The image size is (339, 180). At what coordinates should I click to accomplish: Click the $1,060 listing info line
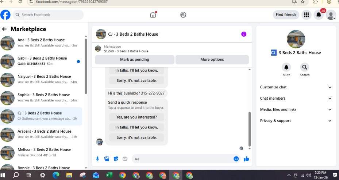(x=126, y=51)
